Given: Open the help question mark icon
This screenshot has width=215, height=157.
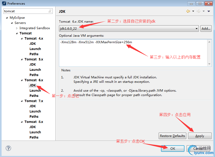Looking at the screenshot, I should pos(8,148).
